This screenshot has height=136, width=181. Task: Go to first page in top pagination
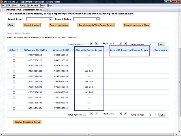pos(91,43)
